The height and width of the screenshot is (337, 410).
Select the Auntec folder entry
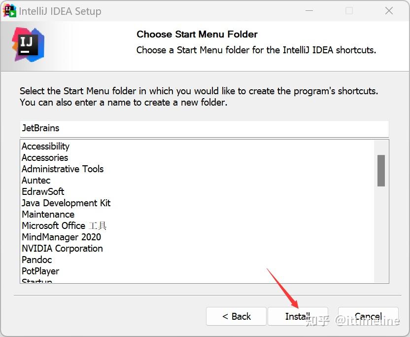[x=36, y=181]
